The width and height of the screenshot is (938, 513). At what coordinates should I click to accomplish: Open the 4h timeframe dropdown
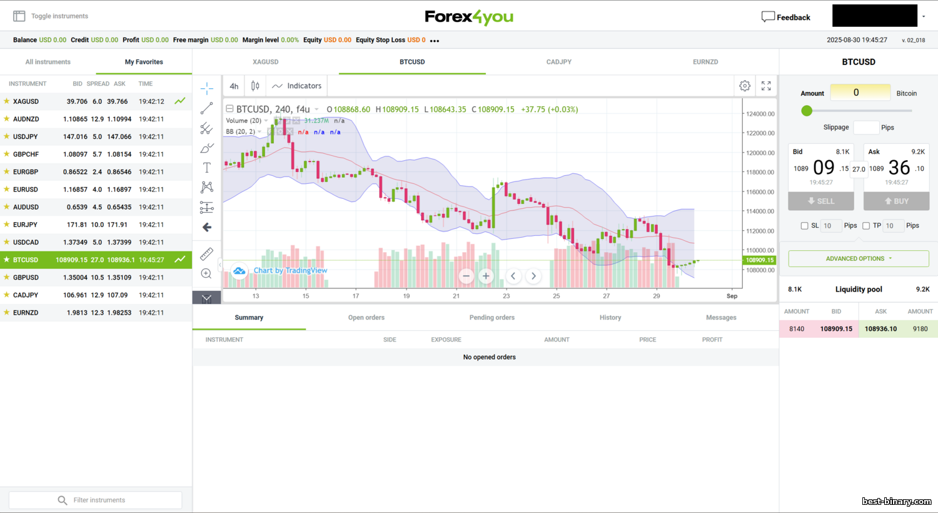(x=234, y=86)
